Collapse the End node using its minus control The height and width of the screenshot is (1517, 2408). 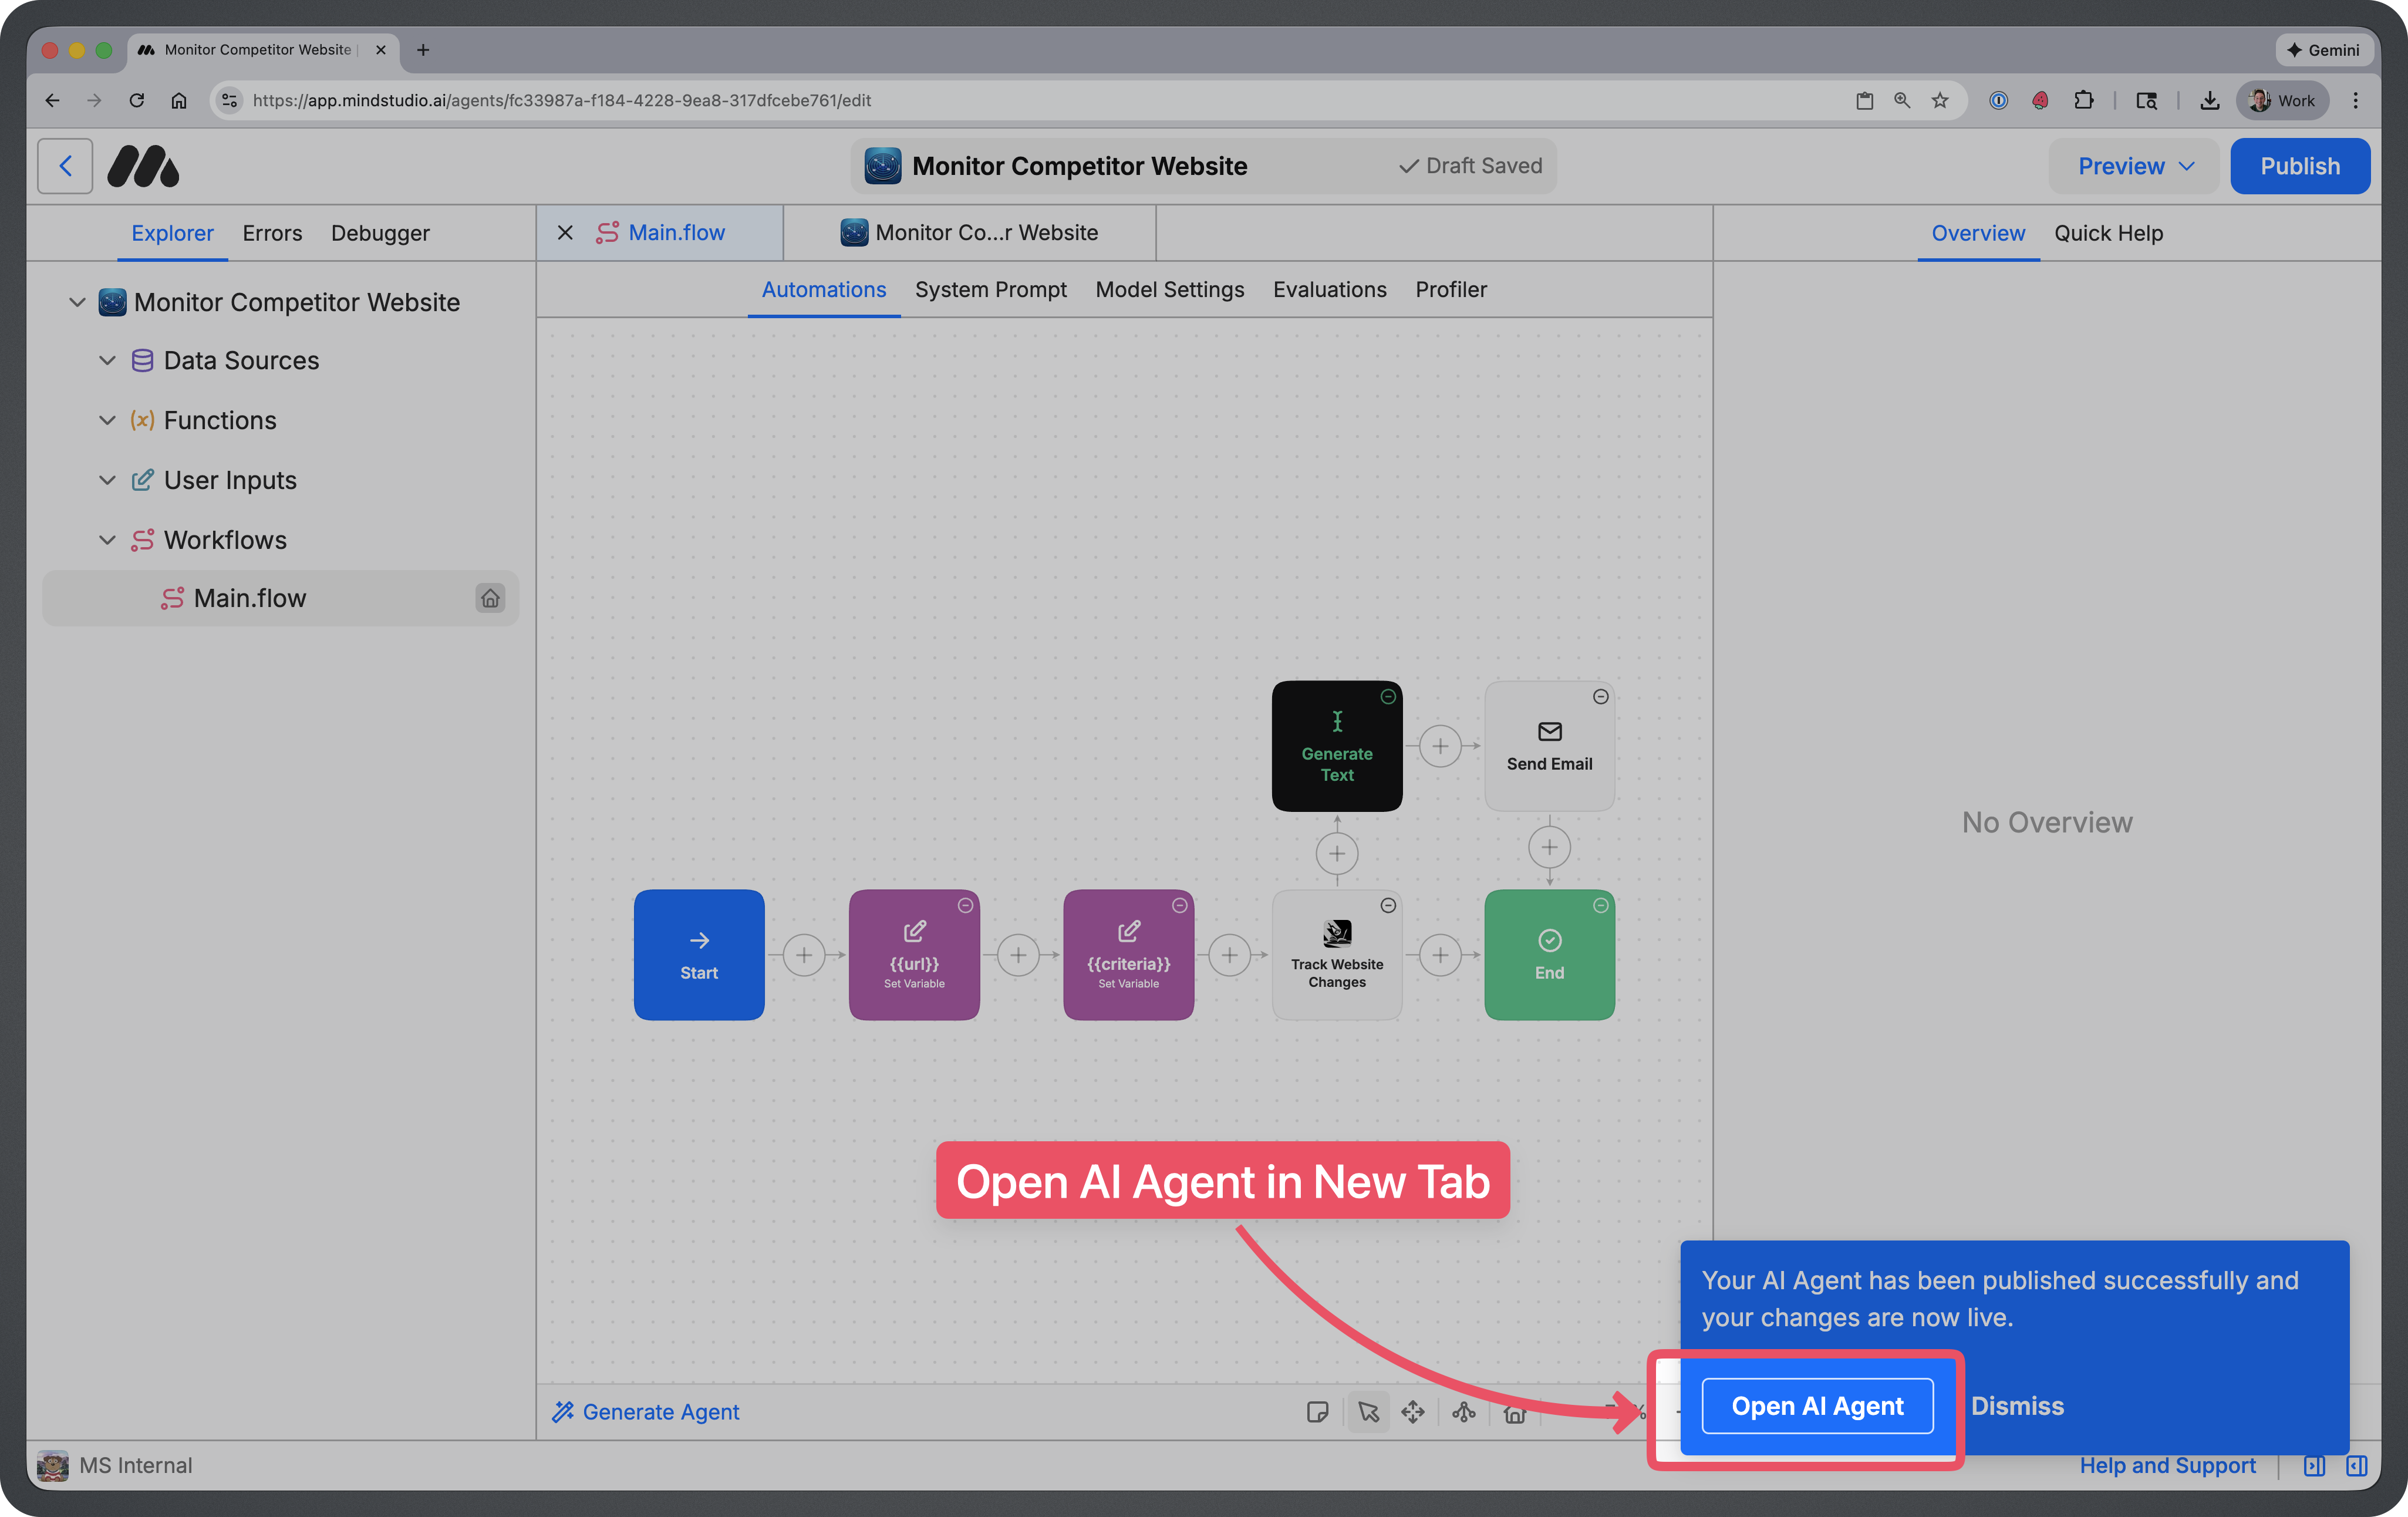click(x=1601, y=905)
